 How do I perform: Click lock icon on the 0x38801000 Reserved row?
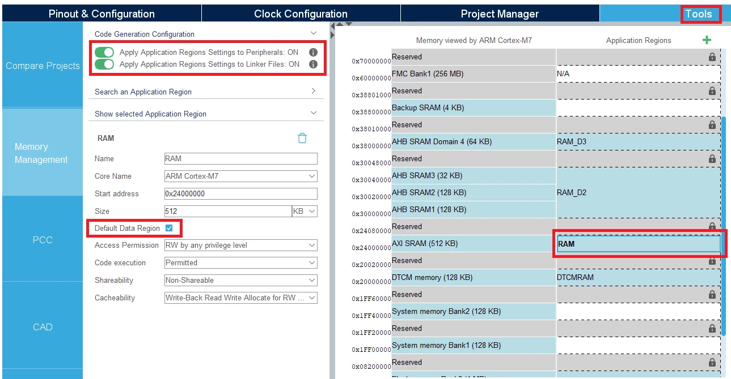click(712, 91)
